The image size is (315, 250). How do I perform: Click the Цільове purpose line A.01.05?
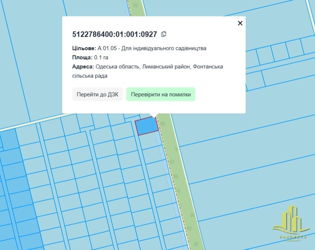tap(139, 48)
